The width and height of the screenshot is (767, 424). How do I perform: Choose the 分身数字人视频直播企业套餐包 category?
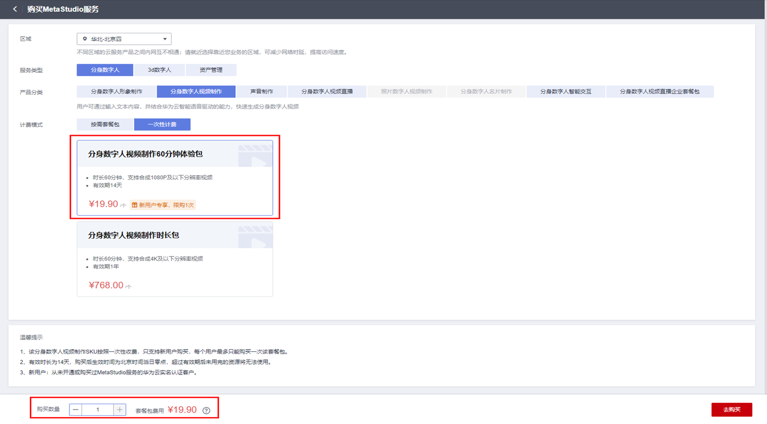[660, 92]
